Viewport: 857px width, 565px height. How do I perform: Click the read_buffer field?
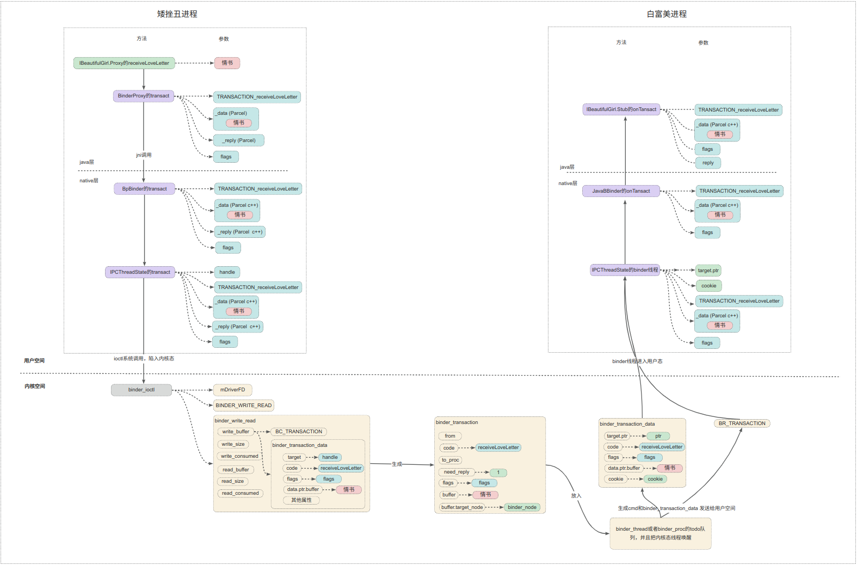coord(236,470)
